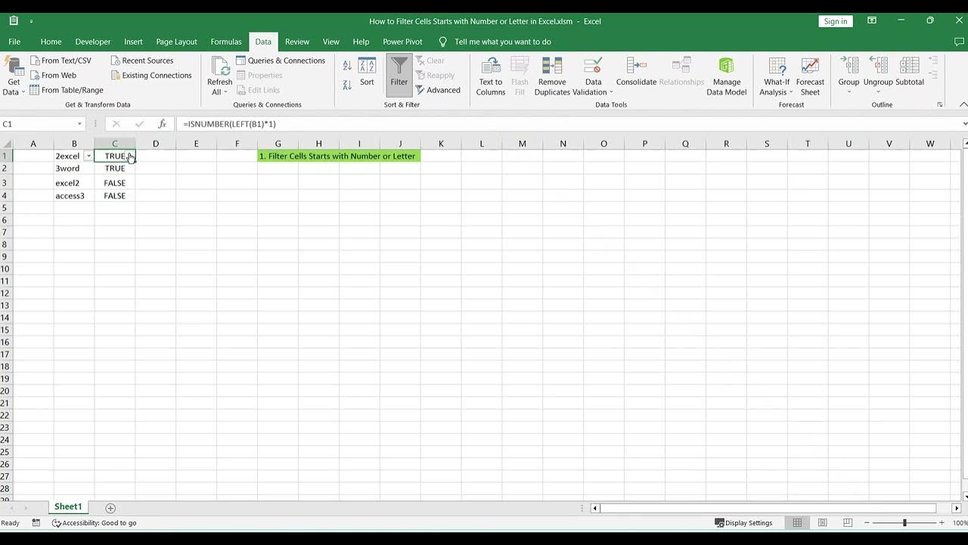The height and width of the screenshot is (545, 968).
Task: Open the Sort dialog
Action: pyautogui.click(x=367, y=71)
